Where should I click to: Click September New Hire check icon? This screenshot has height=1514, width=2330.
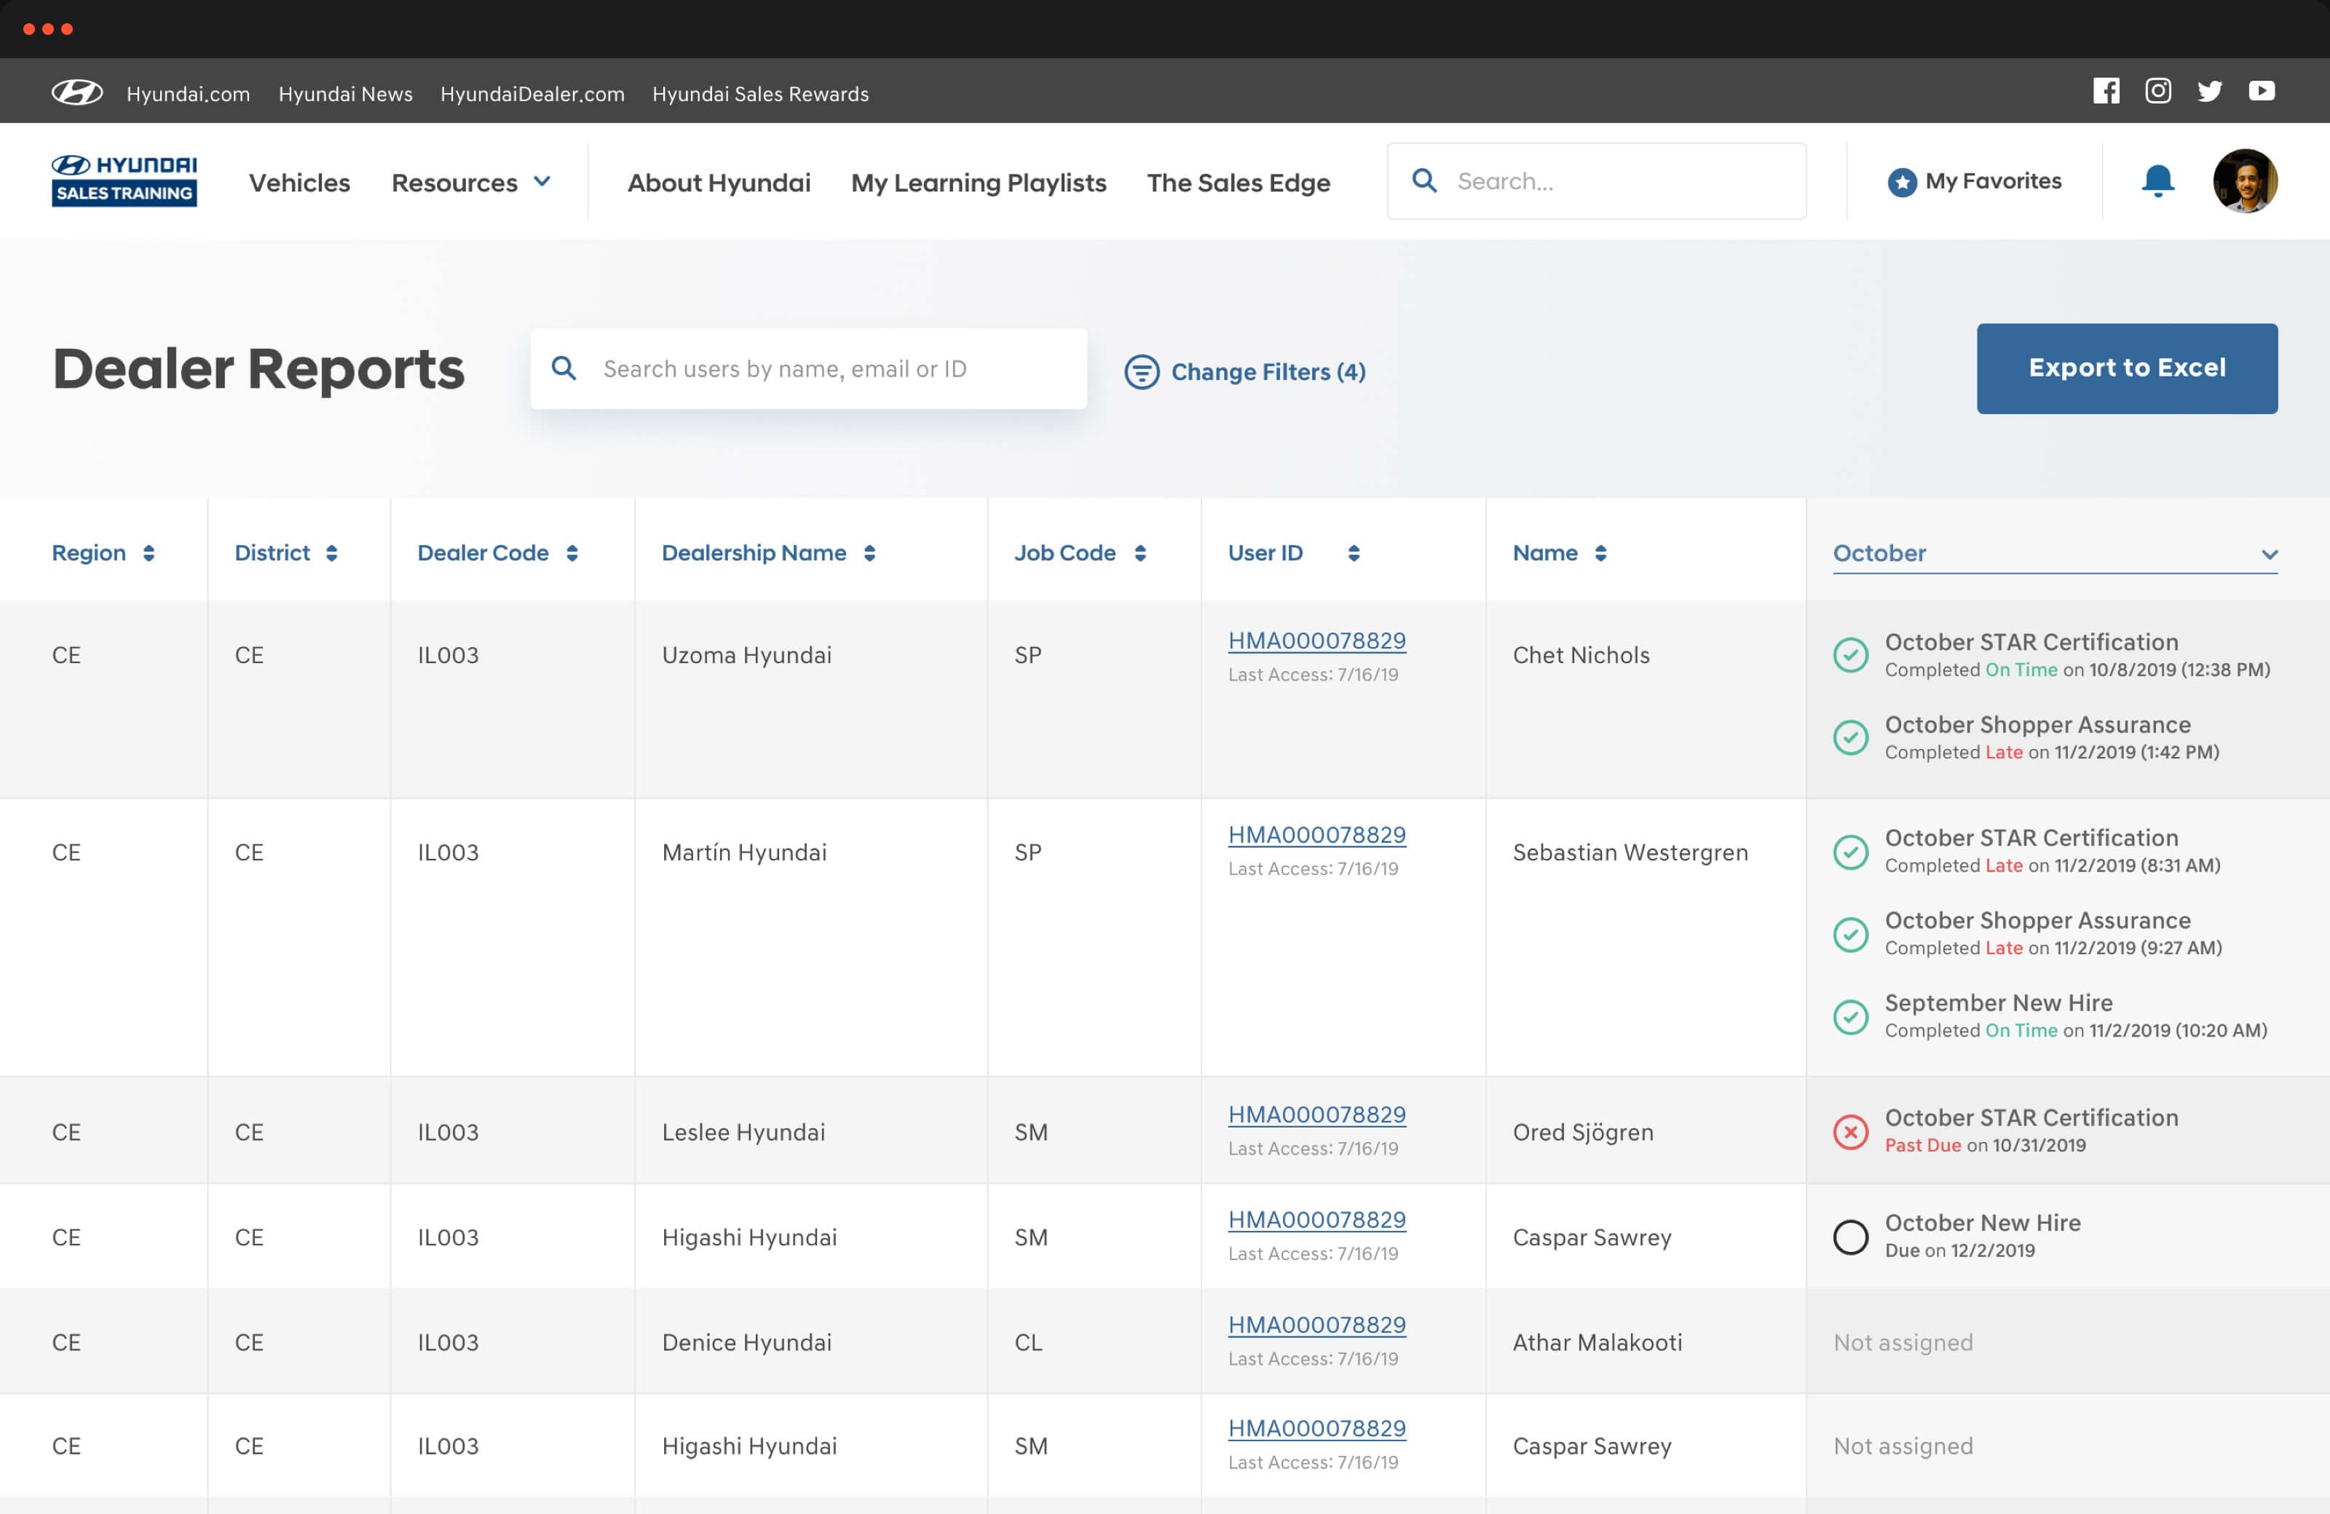pyautogui.click(x=1850, y=1017)
